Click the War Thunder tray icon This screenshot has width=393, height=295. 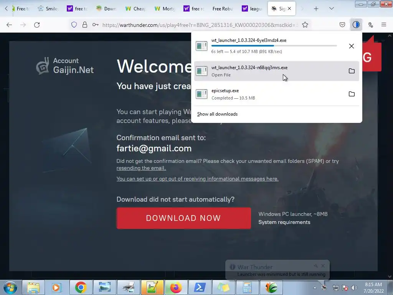pos(324,288)
